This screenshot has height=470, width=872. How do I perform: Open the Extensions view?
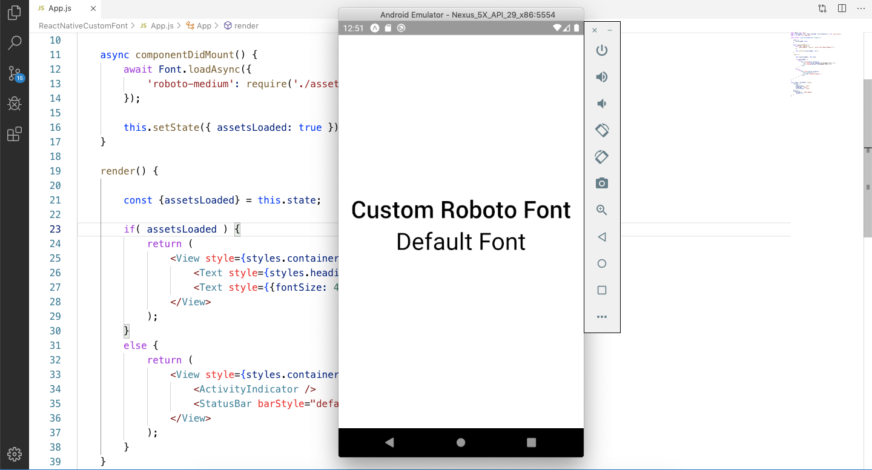[x=15, y=134]
